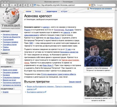Focus the Wikipedia sidebar search field
Image resolution: width=117 pixels, height=107 pixels.
click(x=10, y=57)
